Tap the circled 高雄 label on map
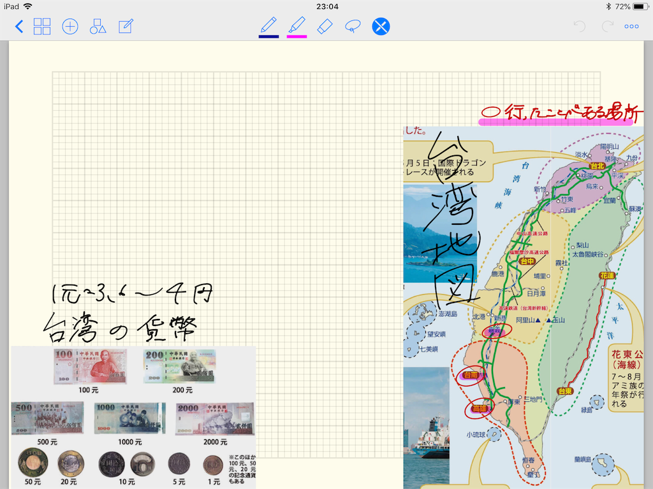Image resolution: width=653 pixels, height=489 pixels. [479, 409]
